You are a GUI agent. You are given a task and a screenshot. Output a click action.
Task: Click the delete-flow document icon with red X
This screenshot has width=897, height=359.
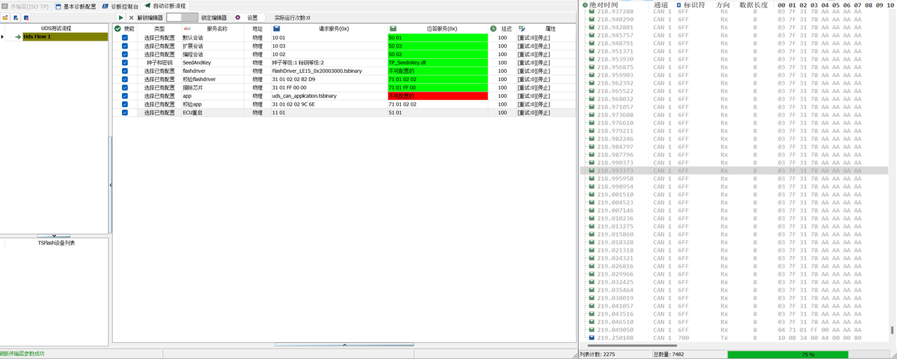click(x=26, y=17)
